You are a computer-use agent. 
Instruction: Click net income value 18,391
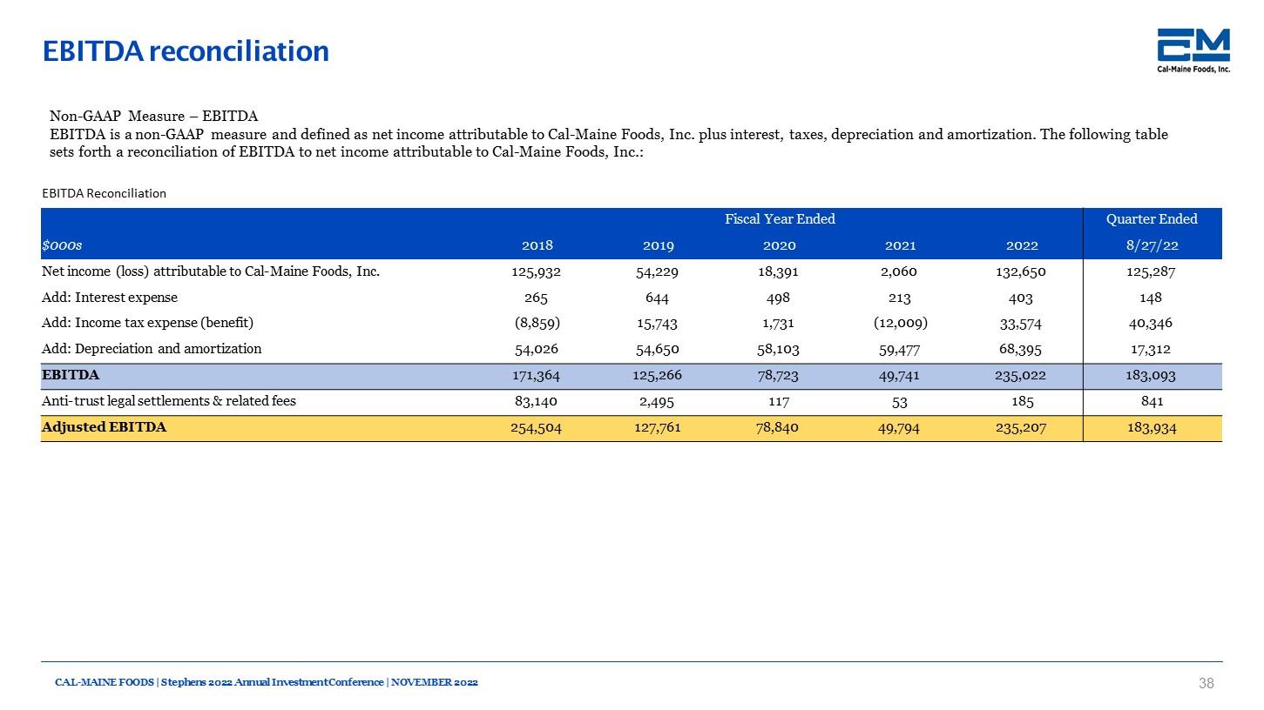[x=779, y=272]
